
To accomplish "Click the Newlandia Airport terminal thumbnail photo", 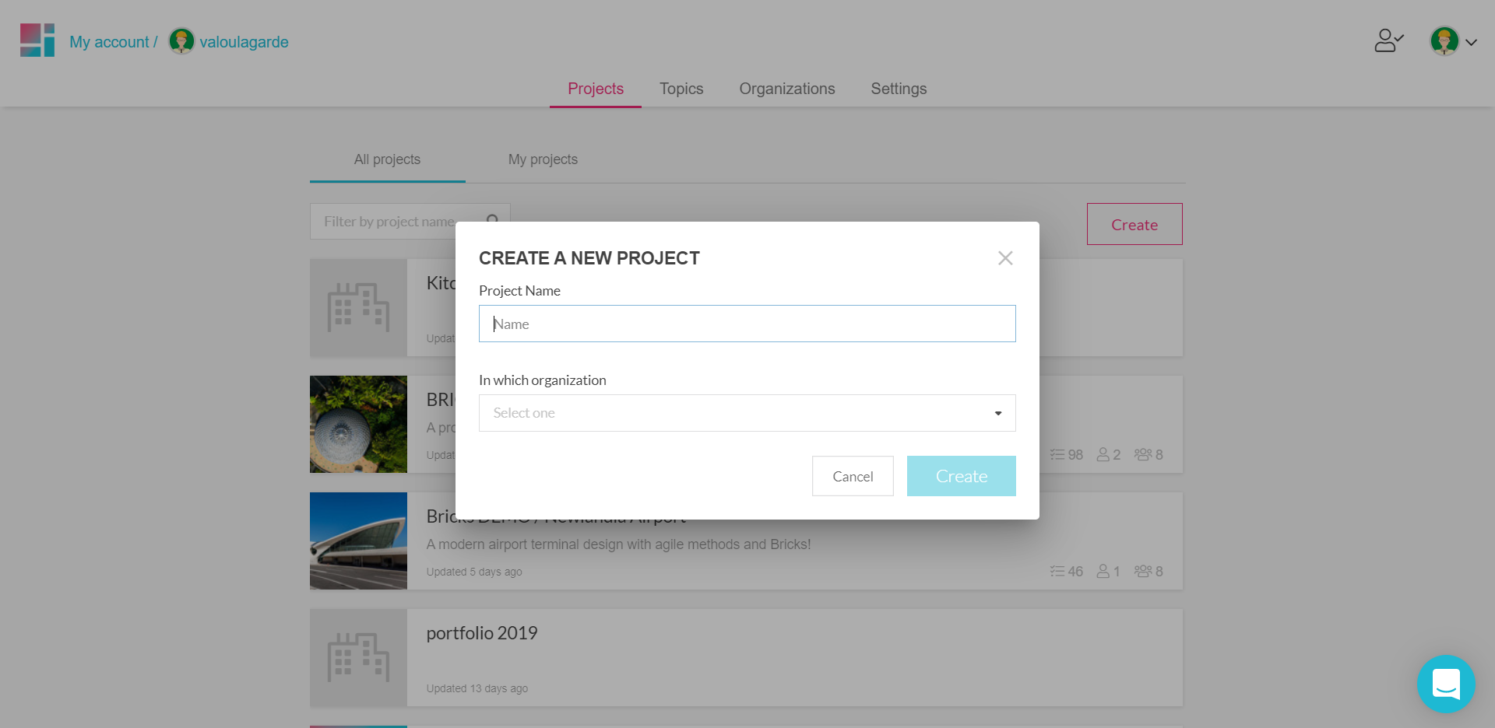I will click(x=358, y=541).
